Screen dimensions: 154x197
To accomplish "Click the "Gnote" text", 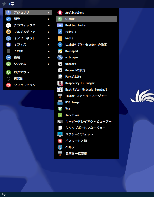I will tap(69, 38).
